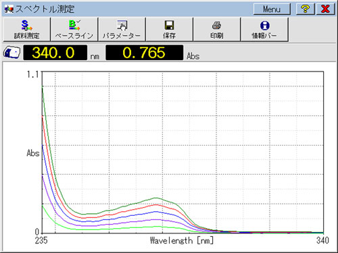Run baseline correction via ベースライン button
338x253 pixels.
(x=74, y=30)
